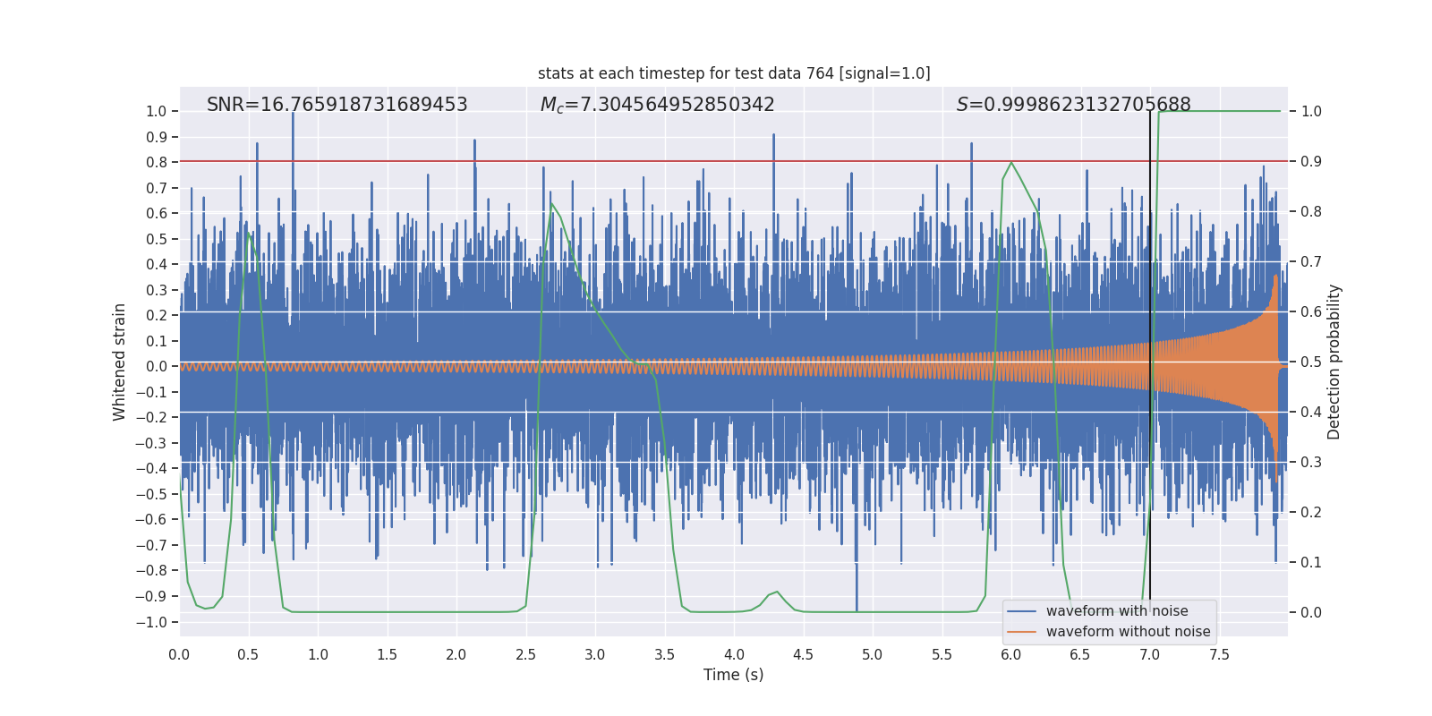Click the "Detection probability" axis label
Image resolution: width=1432 pixels, height=716 pixels.
(x=1334, y=362)
